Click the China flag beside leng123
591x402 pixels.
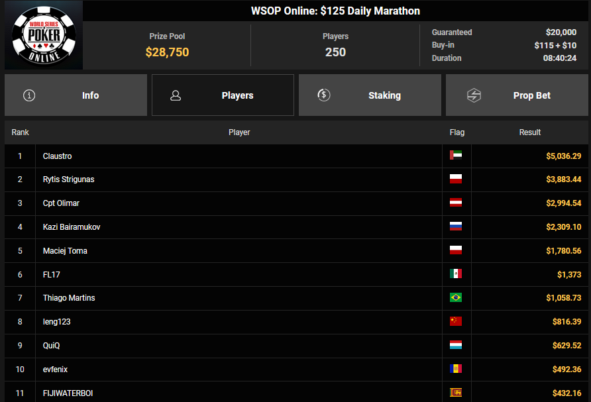point(456,321)
